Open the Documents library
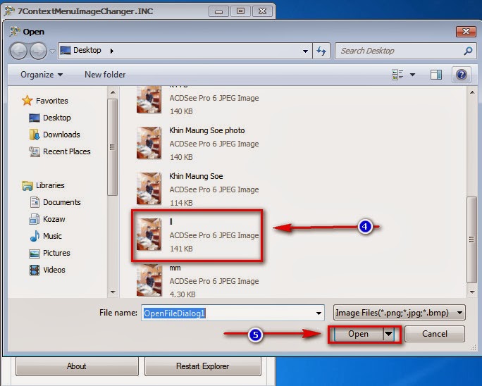Screen dimensions: 482x386 pyautogui.click(x=62, y=202)
